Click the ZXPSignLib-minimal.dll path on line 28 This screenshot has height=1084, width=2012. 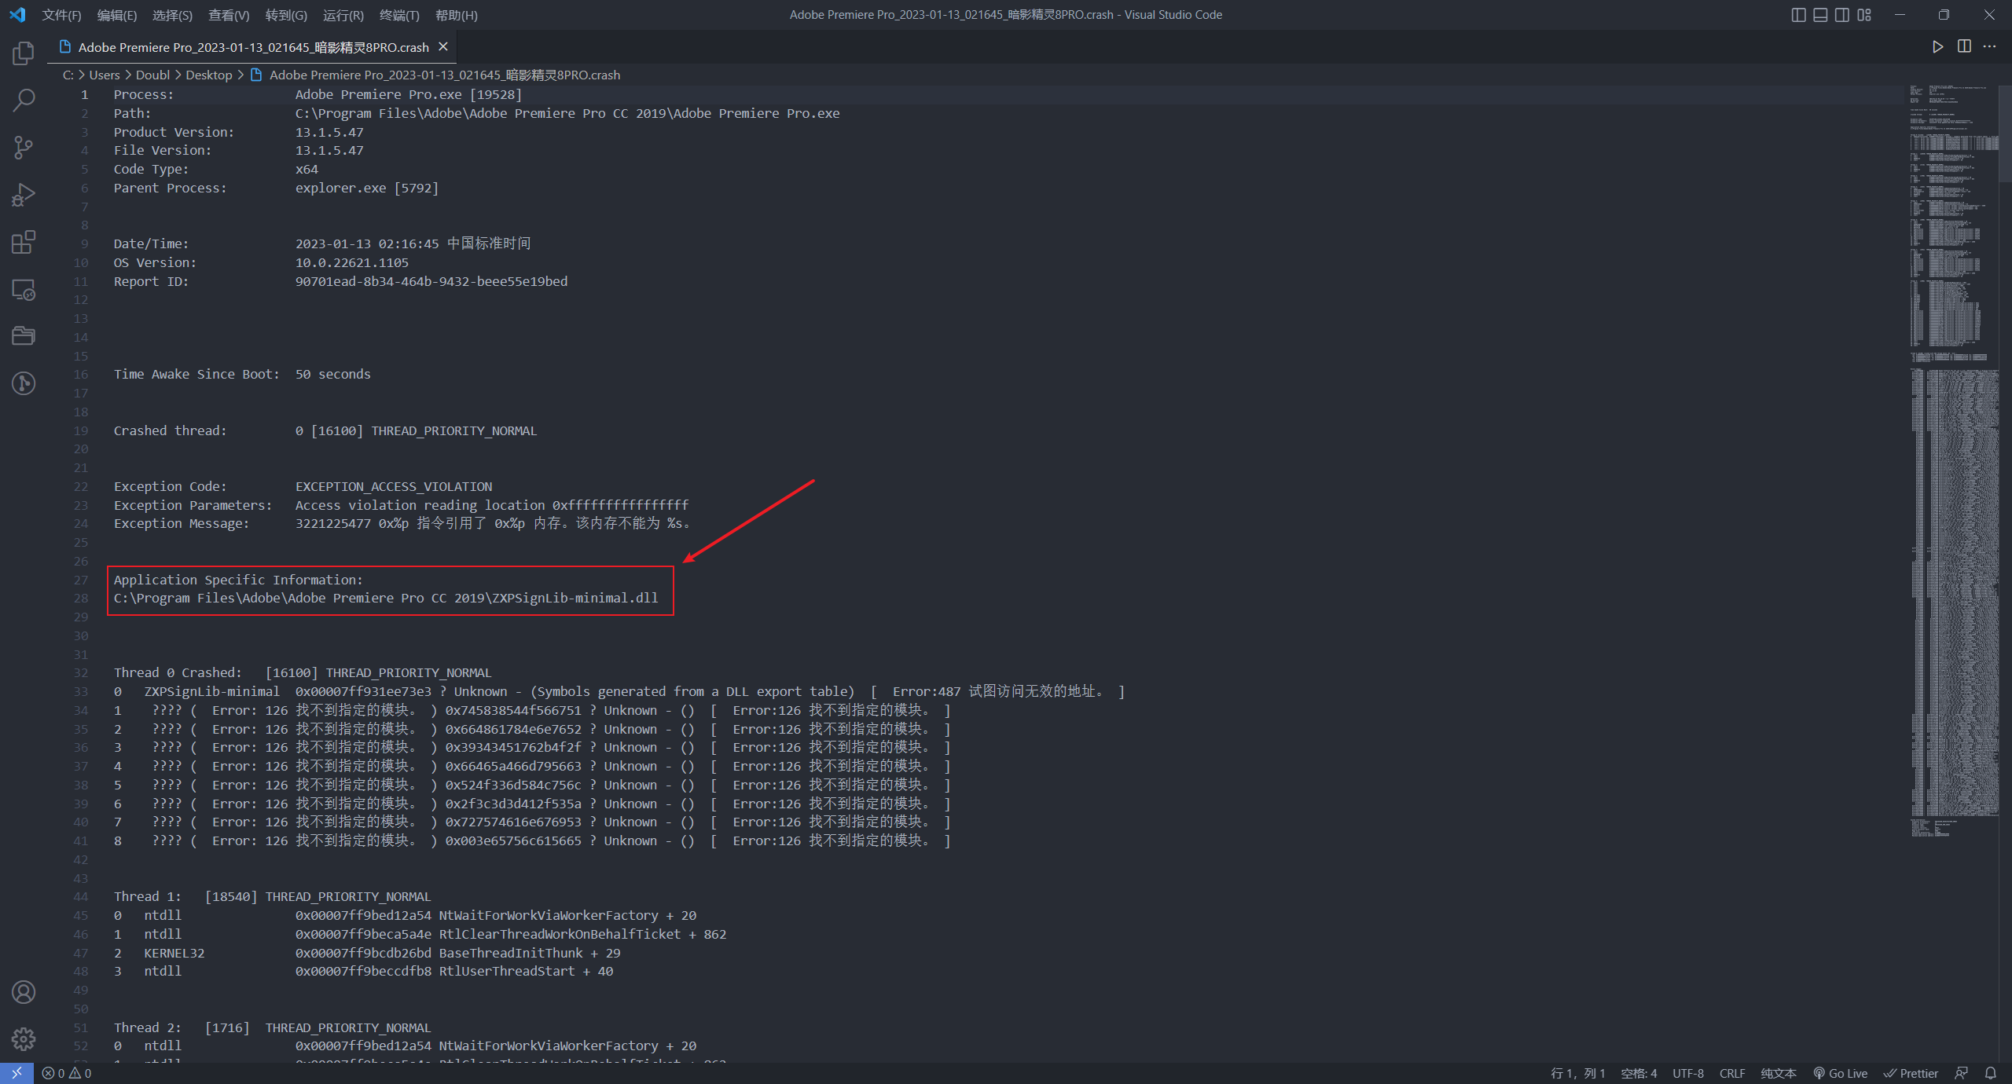click(386, 598)
